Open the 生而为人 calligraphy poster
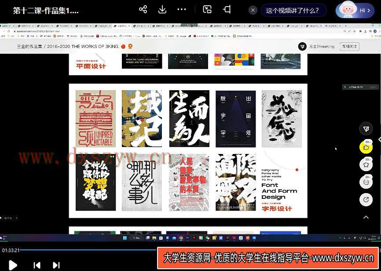Image resolution: width=381 pixels, height=271 pixels. [x=189, y=119]
